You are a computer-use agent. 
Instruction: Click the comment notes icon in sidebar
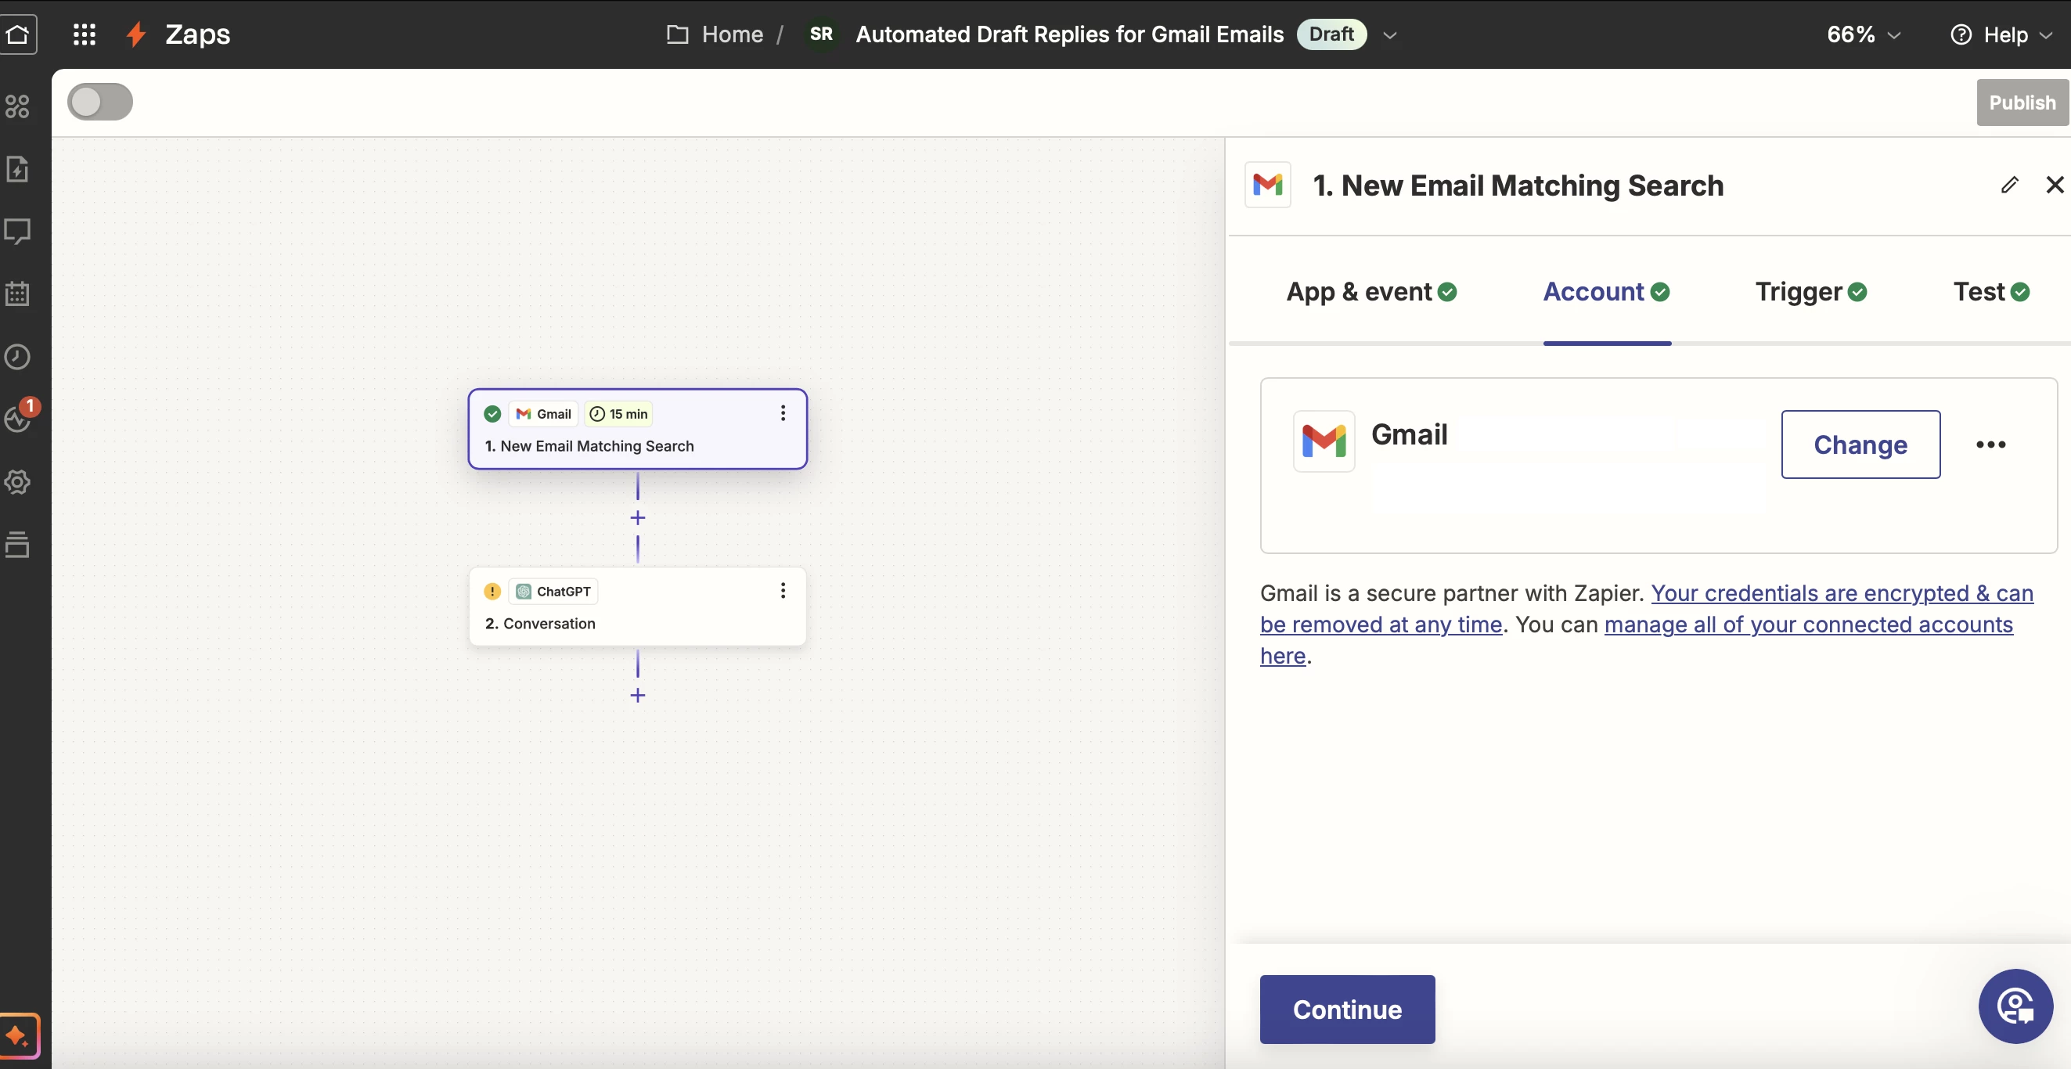click(x=18, y=232)
